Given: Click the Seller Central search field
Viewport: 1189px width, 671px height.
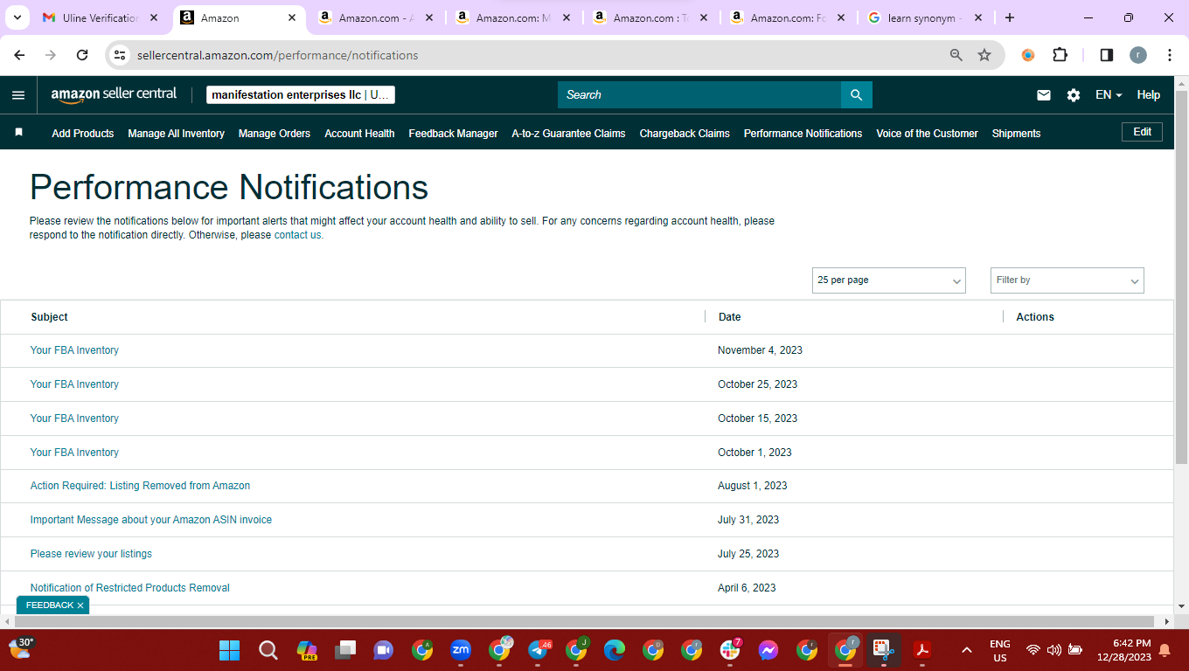Looking at the screenshot, I should click(x=699, y=95).
